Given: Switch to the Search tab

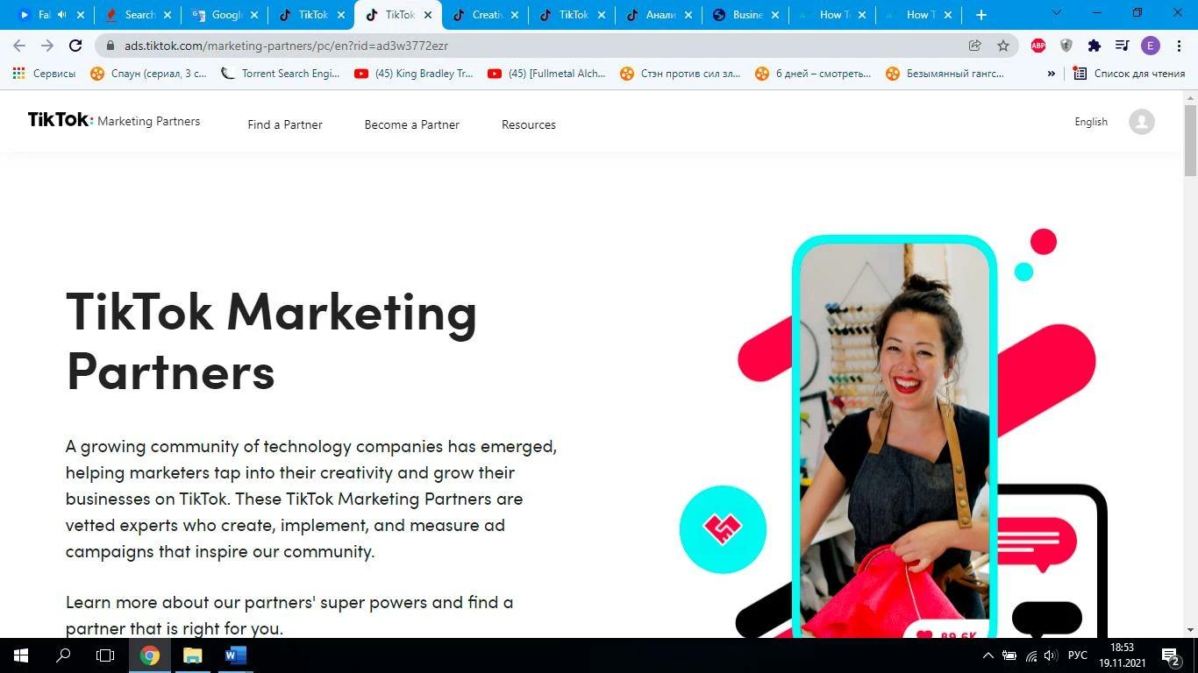Looking at the screenshot, I should point(139,15).
